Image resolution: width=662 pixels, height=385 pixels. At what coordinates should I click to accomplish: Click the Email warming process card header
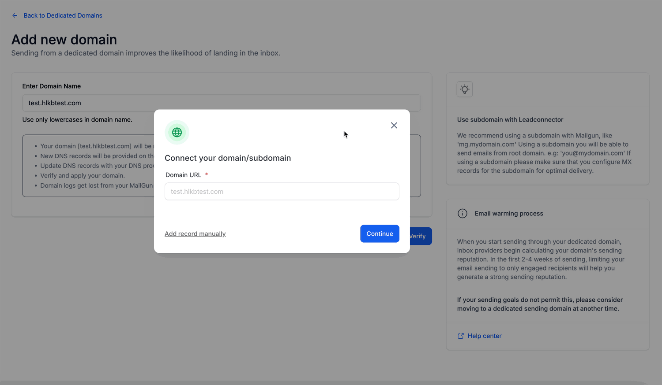click(508, 213)
